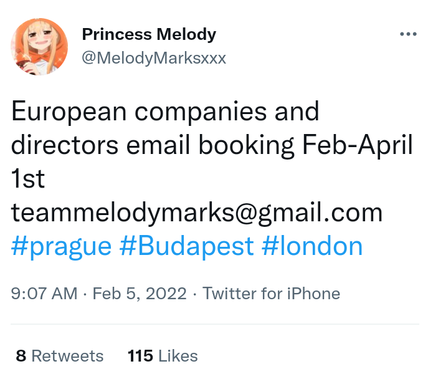Click the number 8 retweet count
The height and width of the screenshot is (384, 428).
pyautogui.click(x=21, y=356)
